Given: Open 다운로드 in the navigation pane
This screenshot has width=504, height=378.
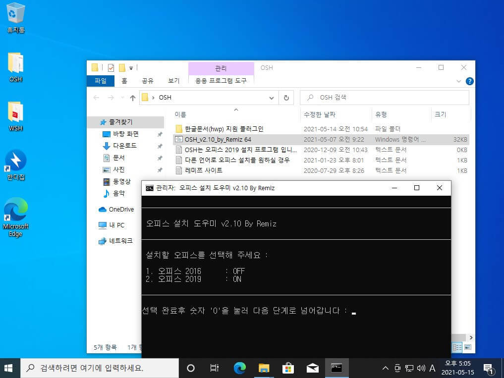Looking at the screenshot, I should (x=125, y=146).
